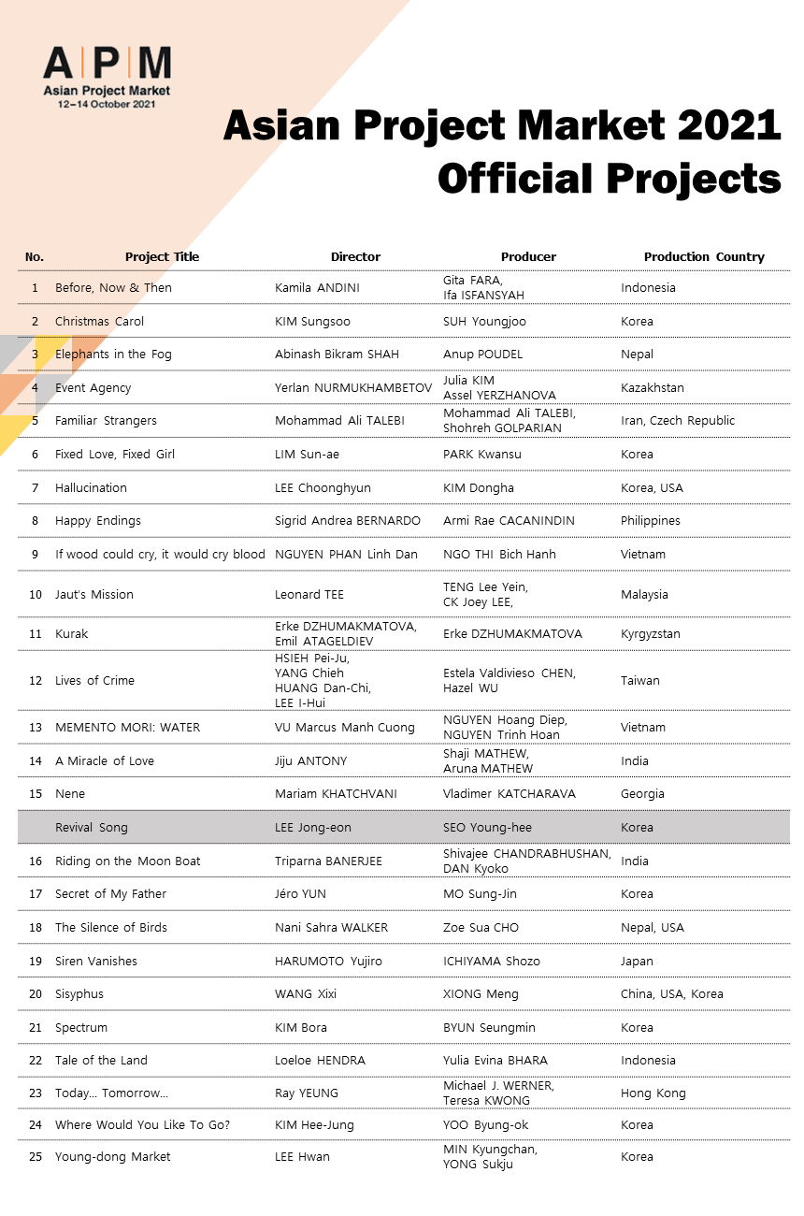
Task: Select producer SUH Youngjoo
Action: [484, 322]
